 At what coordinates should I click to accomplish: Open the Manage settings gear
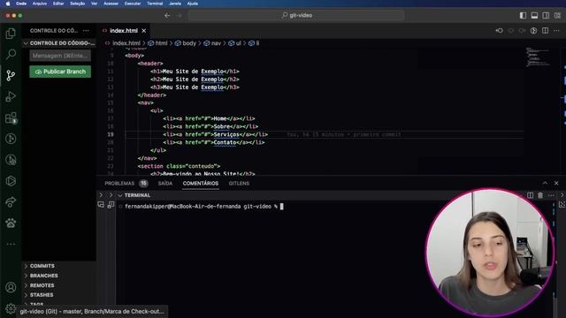point(11,308)
